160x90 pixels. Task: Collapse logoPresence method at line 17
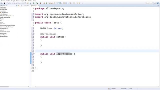coord(34,53)
